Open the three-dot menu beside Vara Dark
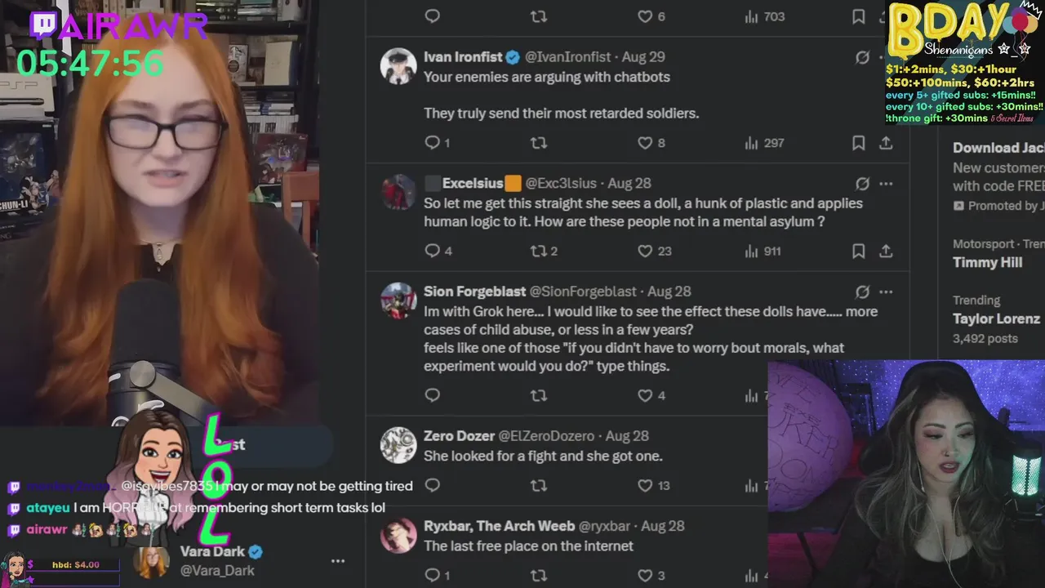1045x588 pixels. (338, 561)
